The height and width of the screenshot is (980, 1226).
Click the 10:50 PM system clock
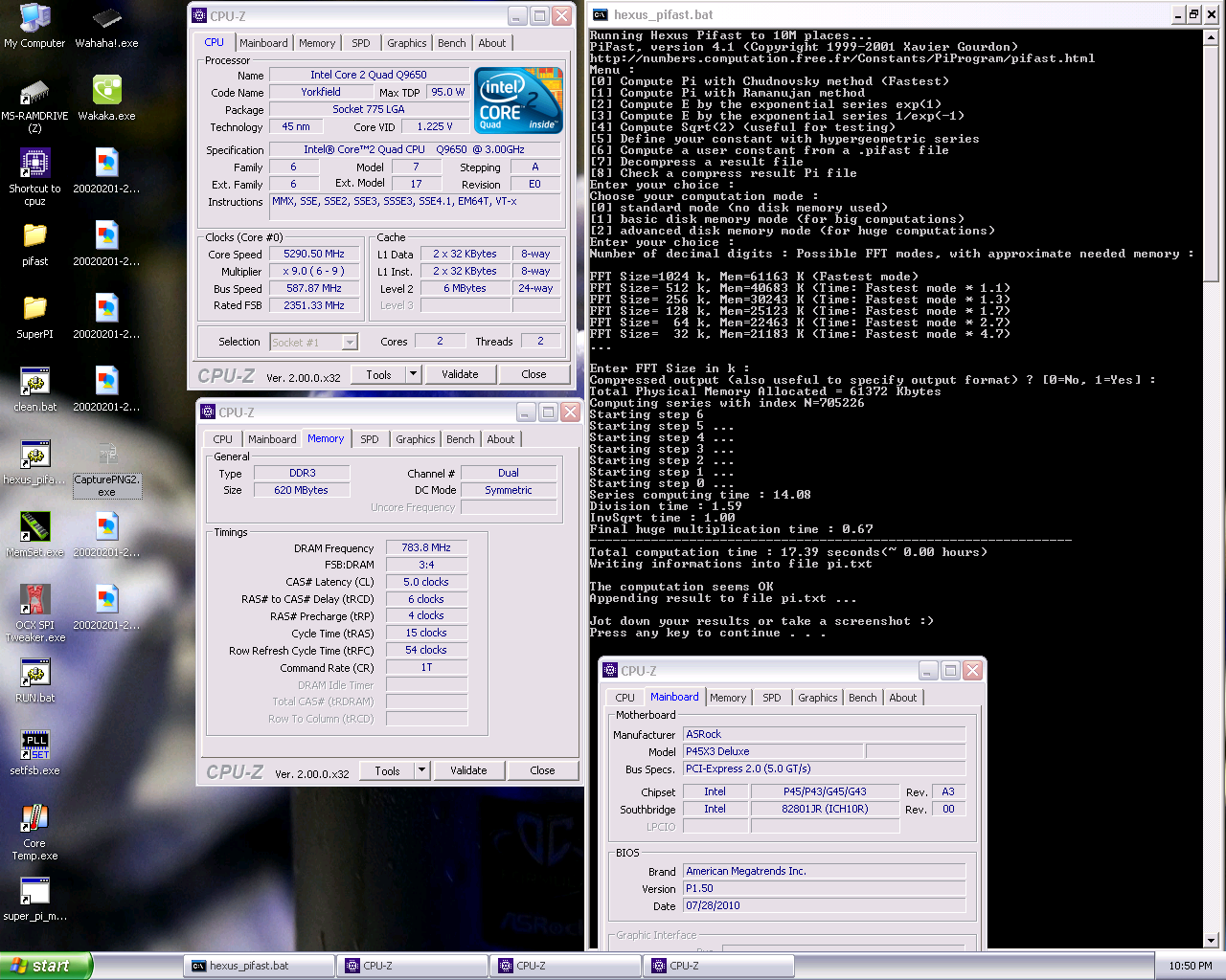[1190, 966]
